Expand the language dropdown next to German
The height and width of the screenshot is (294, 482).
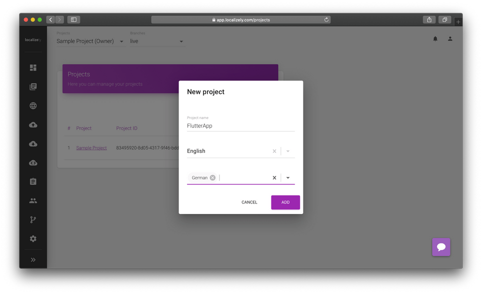(287, 177)
